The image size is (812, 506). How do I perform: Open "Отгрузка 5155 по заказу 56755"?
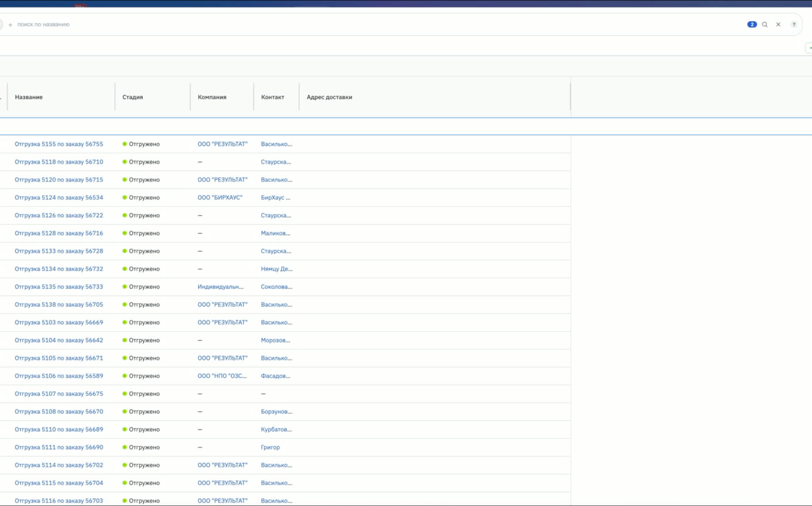click(x=59, y=144)
